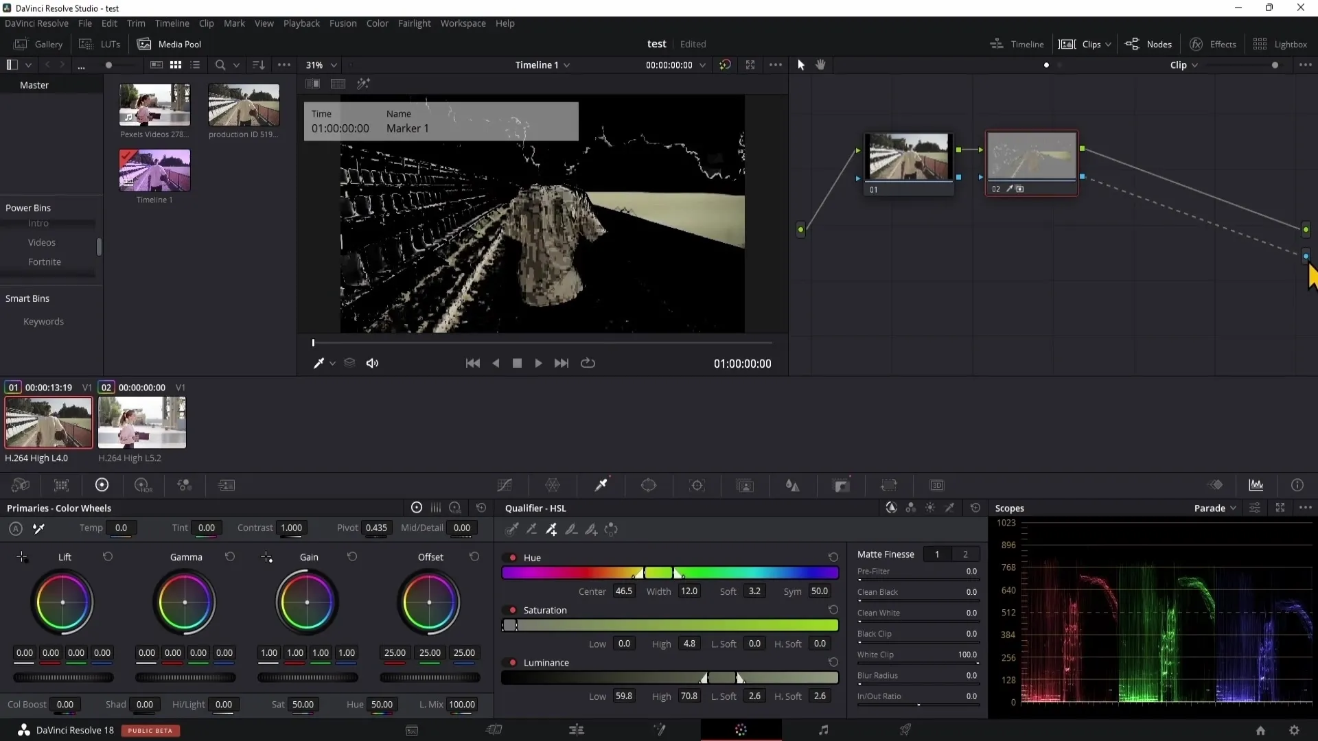The height and width of the screenshot is (741, 1318).
Task: Open the Magic Mask palette icon
Action: click(x=745, y=485)
